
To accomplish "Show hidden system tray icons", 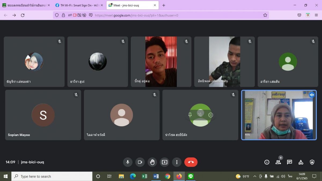I will click(x=255, y=176).
